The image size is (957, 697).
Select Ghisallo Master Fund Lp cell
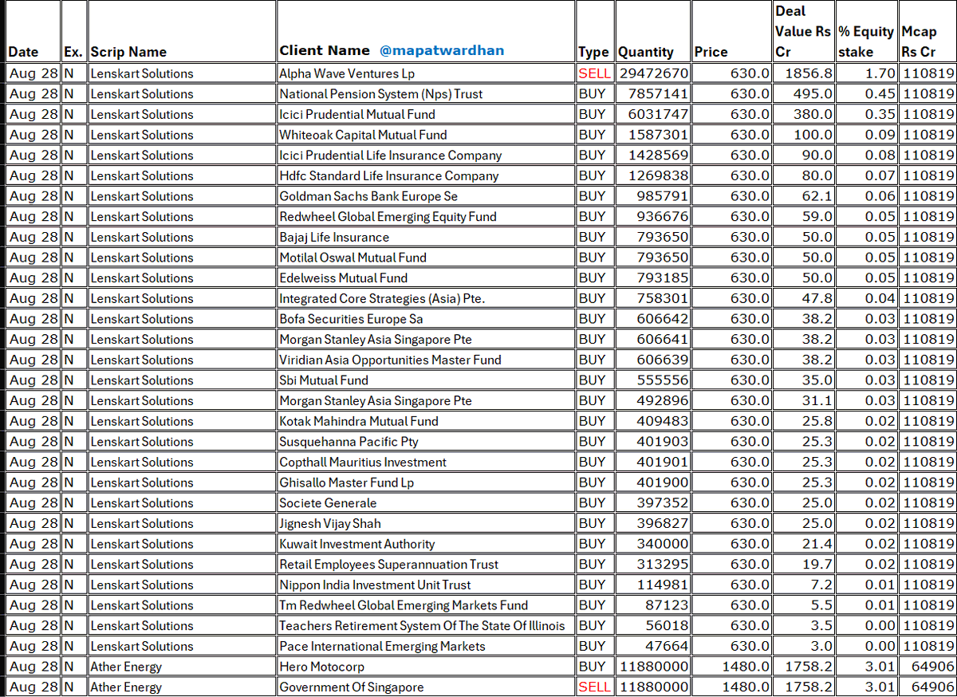[x=426, y=482]
